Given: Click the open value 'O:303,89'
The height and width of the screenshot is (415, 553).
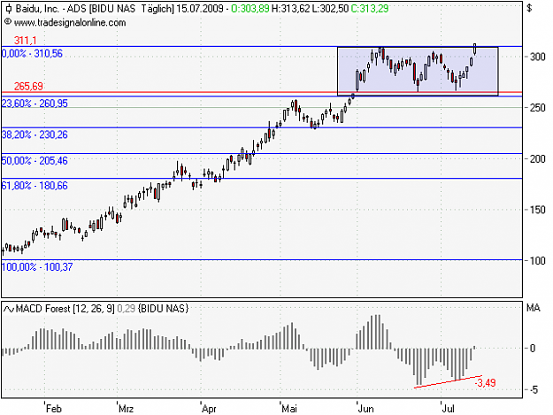Looking at the screenshot, I should click(250, 9).
